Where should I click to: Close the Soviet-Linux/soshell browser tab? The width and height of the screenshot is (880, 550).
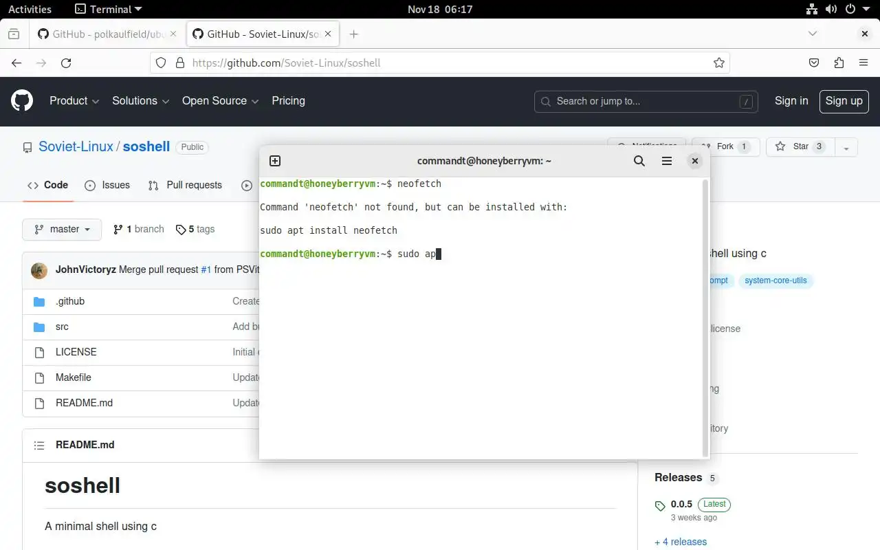pos(328,34)
